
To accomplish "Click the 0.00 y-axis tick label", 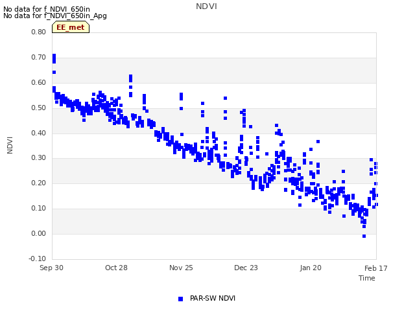I will tap(38, 233).
